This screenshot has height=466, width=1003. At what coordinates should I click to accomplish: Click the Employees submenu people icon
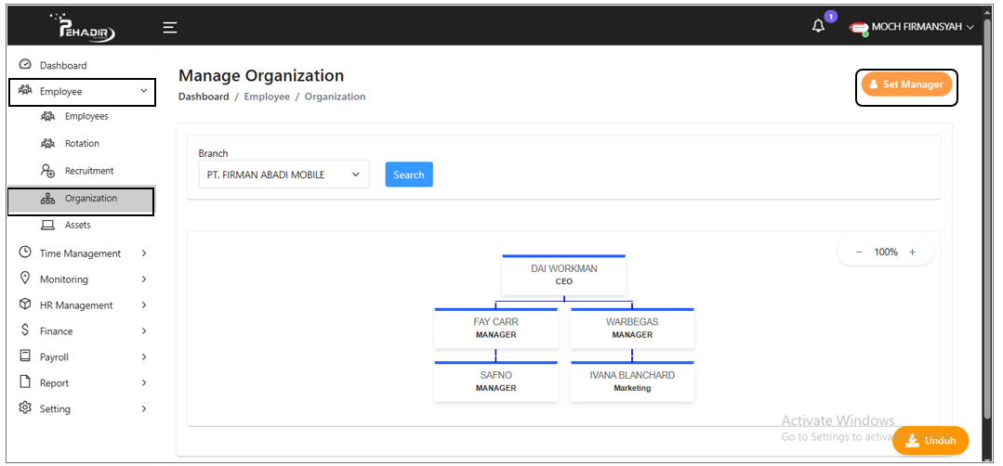pyautogui.click(x=47, y=116)
